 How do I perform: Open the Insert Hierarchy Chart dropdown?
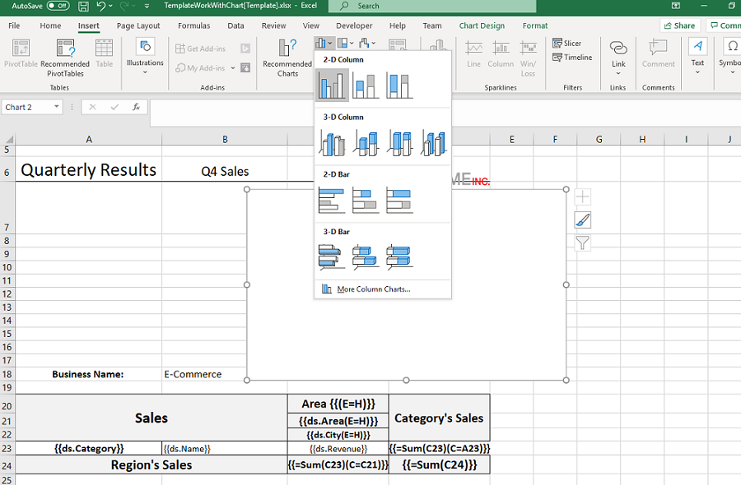click(x=346, y=44)
